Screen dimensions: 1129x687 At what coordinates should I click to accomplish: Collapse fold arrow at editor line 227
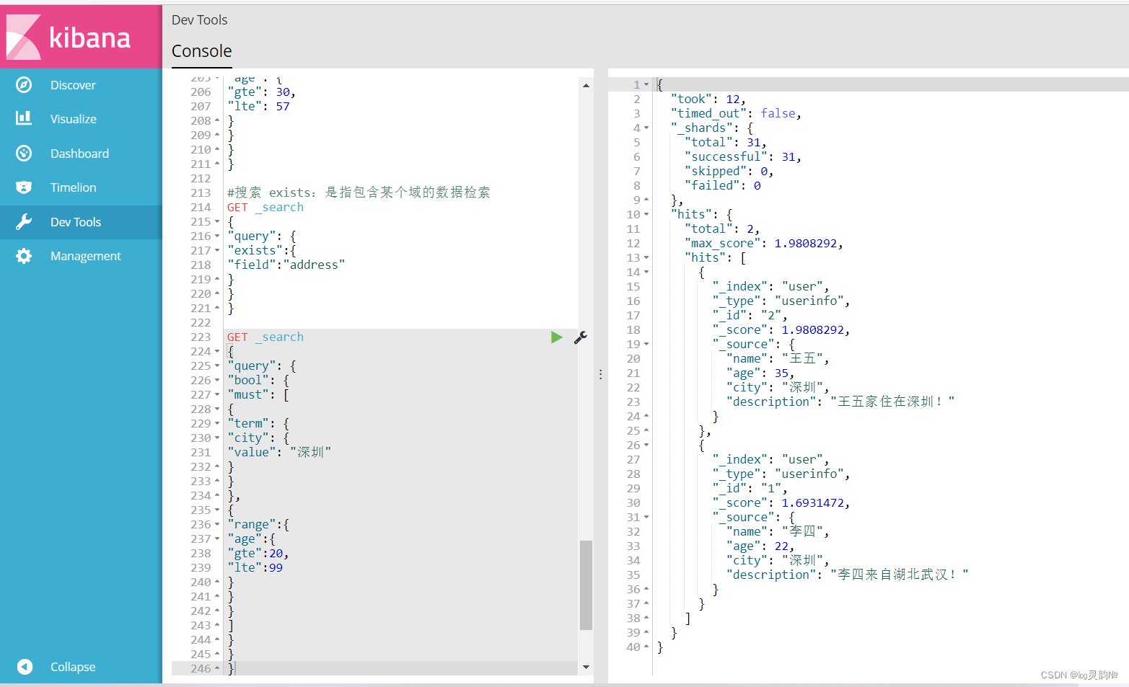(x=217, y=395)
